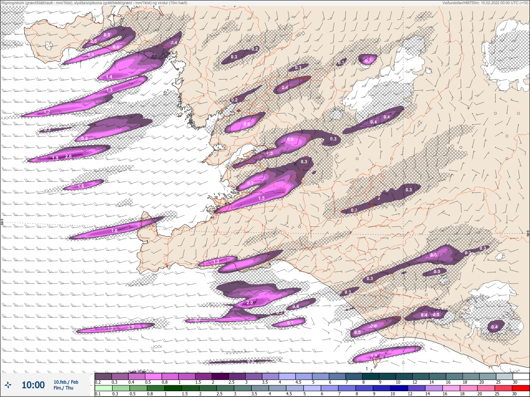Pick the first purple swatch of the upper scale

point(103,376)
